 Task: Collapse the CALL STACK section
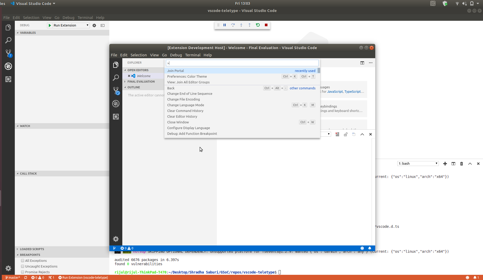pyautogui.click(x=62, y=174)
